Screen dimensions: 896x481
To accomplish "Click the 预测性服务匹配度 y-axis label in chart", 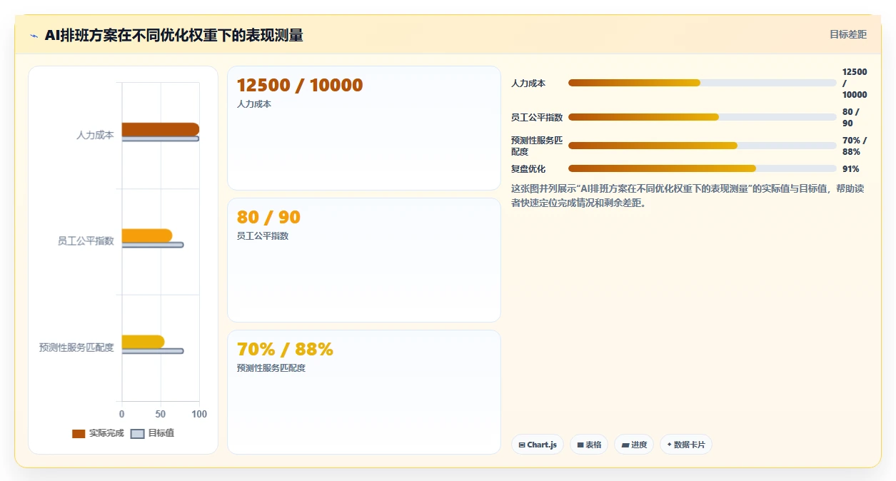I will click(76, 348).
